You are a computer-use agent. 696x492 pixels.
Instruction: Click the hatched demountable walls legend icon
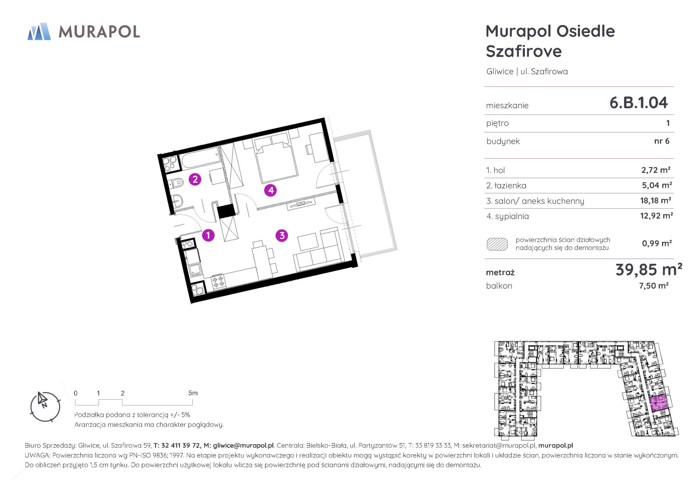pyautogui.click(x=497, y=244)
